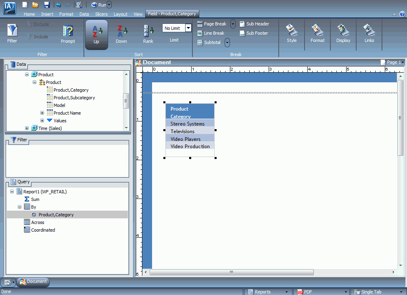407x295 pixels.
Task: Open the Run options dropdown arrow
Action: tap(109, 5)
